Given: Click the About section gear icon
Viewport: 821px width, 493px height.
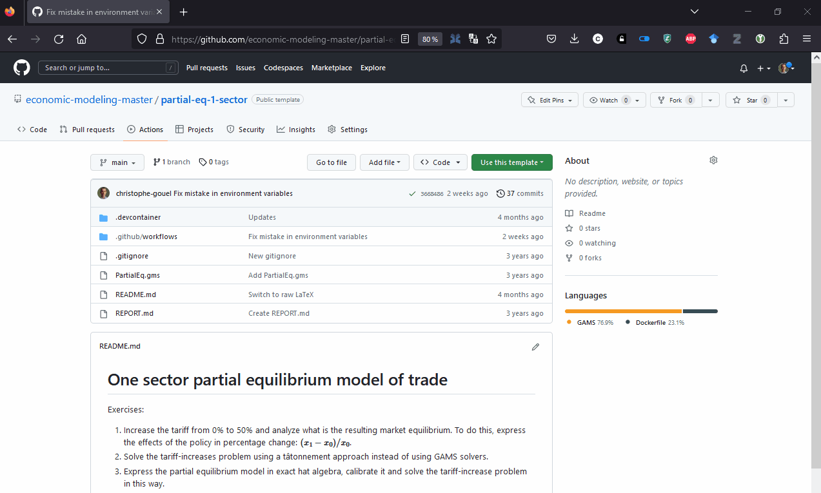Looking at the screenshot, I should point(713,160).
